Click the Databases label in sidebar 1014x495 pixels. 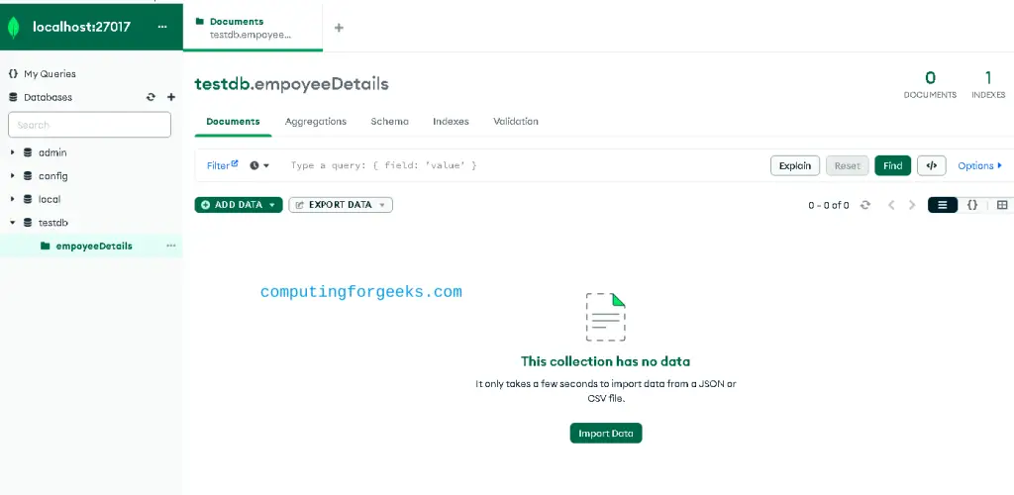point(48,97)
